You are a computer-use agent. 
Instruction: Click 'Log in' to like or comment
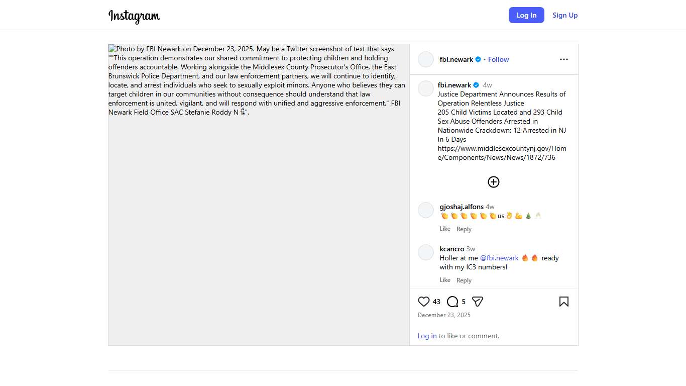(427, 336)
